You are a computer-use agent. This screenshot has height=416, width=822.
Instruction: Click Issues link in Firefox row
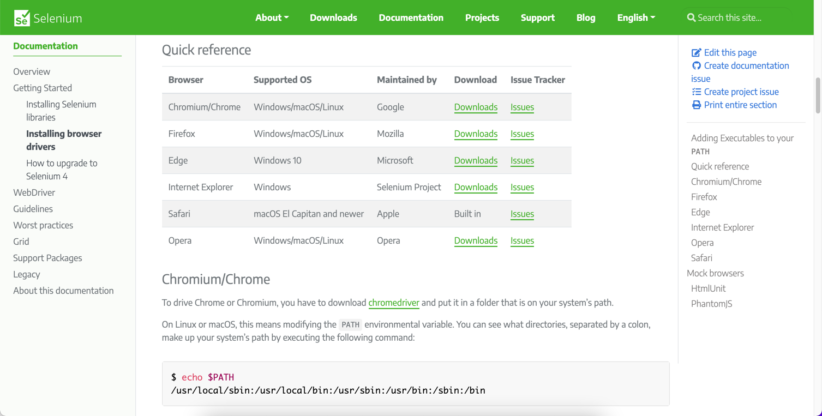click(x=522, y=134)
